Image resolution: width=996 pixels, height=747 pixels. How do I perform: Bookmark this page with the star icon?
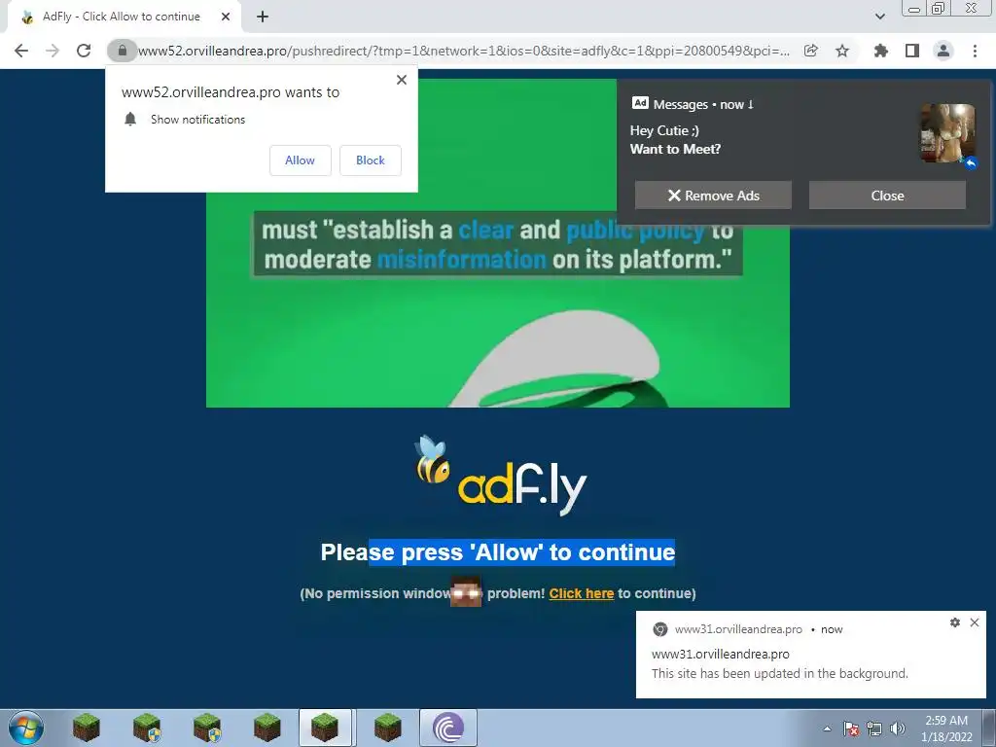[842, 51]
